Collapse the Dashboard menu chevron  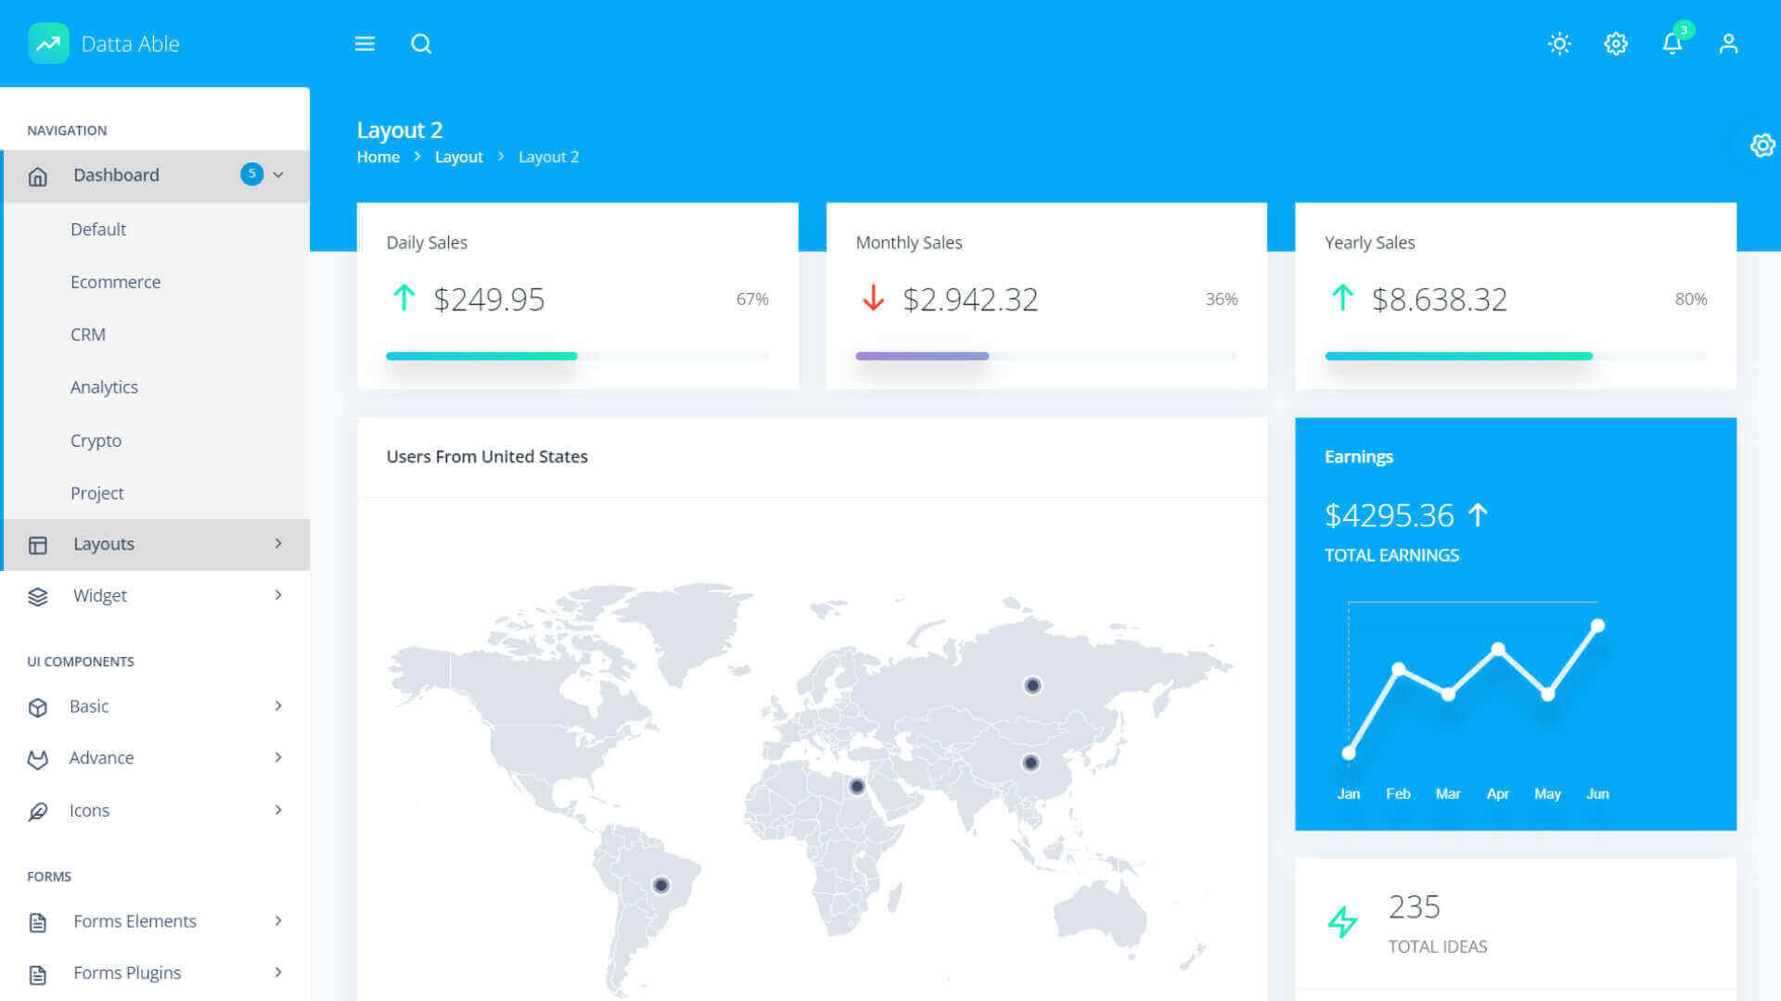click(278, 175)
